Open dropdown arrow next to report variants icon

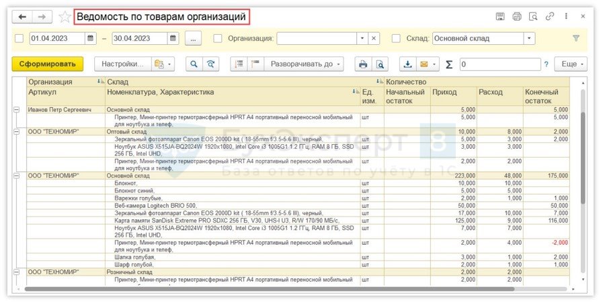click(169, 64)
